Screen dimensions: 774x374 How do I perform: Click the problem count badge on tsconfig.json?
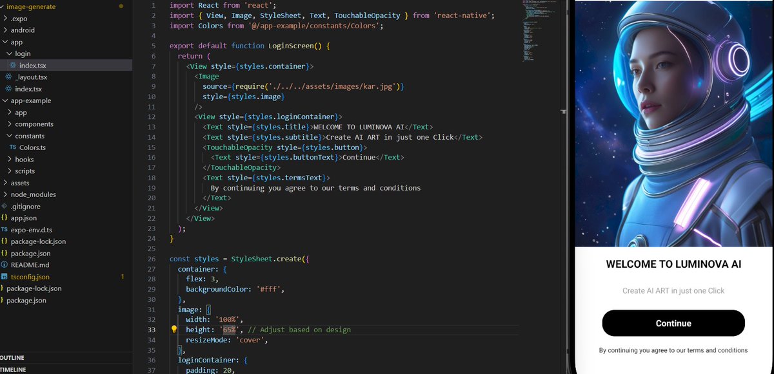tap(123, 277)
